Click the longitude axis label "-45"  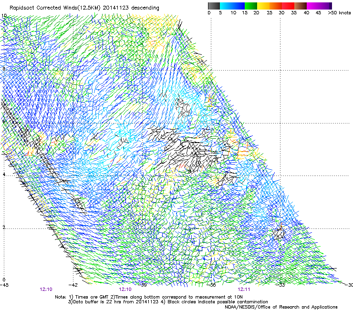click(4, 285)
